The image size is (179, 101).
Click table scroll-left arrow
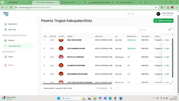[x=42, y=84]
